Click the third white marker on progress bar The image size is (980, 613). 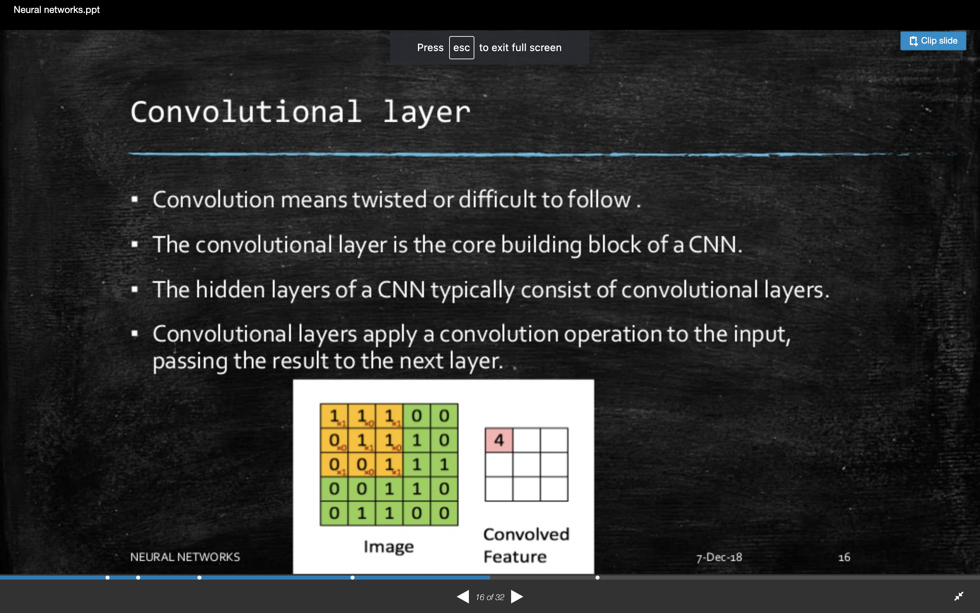pyautogui.click(x=199, y=577)
